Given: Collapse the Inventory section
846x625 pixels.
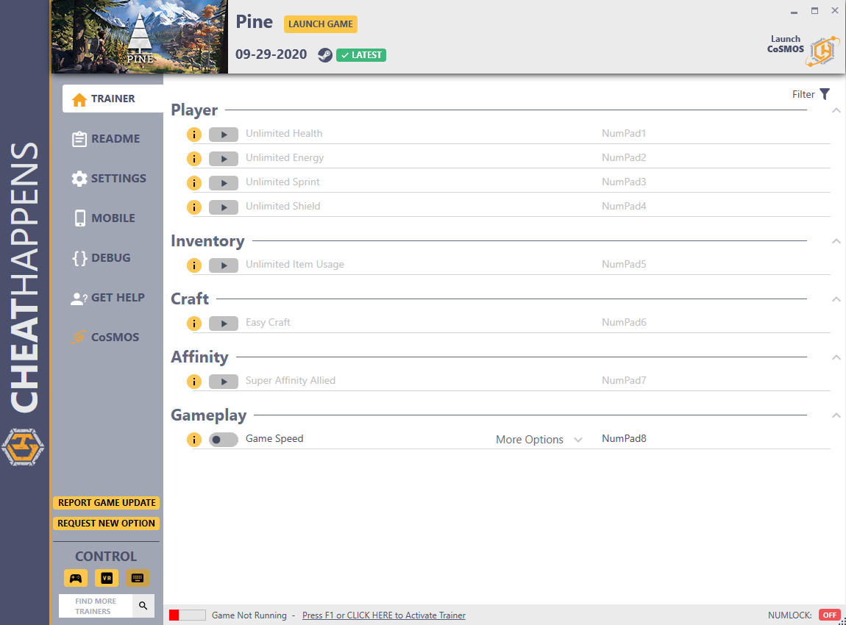Looking at the screenshot, I should coord(836,241).
